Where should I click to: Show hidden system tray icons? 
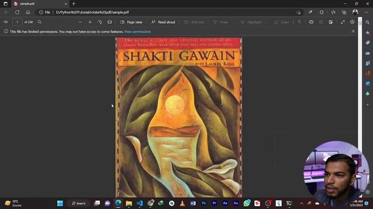[301, 203]
